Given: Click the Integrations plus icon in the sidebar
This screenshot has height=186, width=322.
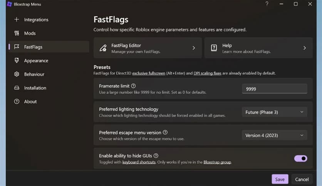Looking at the screenshot, I should (17, 20).
